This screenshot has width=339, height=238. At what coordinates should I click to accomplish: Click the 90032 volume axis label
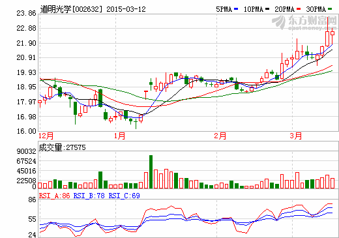pyautogui.click(x=26, y=151)
